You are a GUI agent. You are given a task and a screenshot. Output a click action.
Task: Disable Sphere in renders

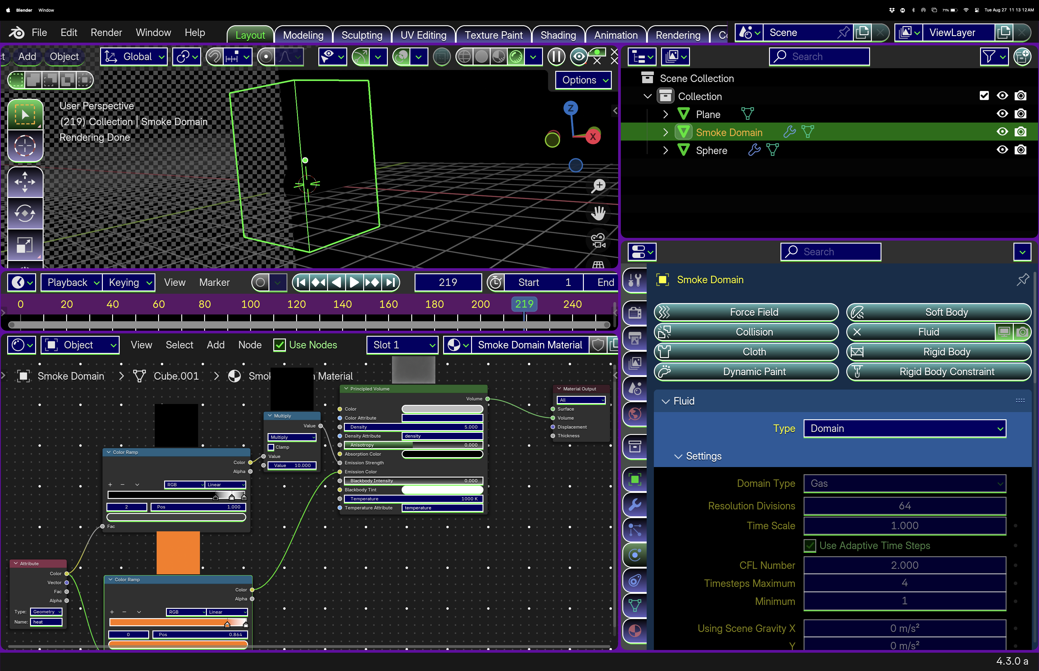coord(1020,150)
